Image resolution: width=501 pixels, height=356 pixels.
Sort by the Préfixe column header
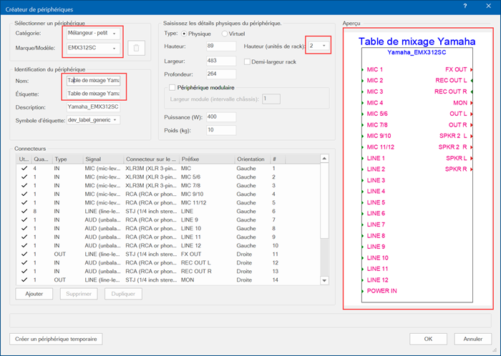tap(207, 159)
